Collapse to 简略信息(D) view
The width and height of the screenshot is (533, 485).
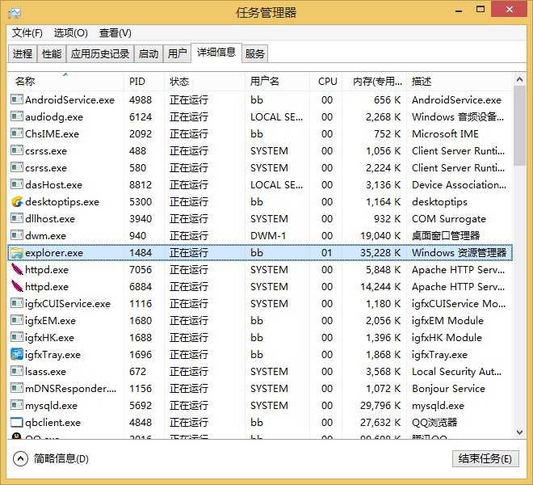click(51, 459)
